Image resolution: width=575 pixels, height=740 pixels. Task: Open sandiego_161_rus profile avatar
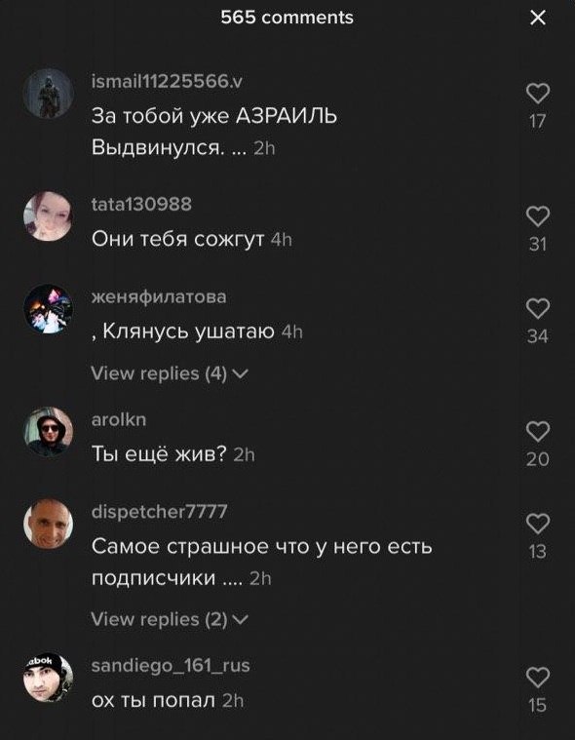coord(48,678)
